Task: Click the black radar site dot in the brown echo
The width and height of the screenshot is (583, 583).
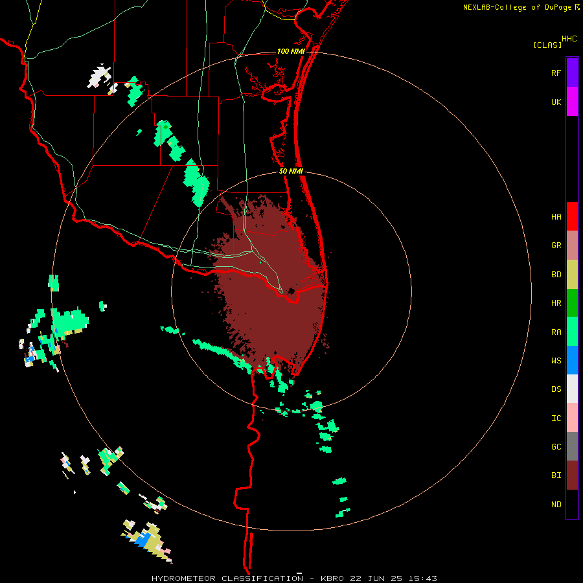Action: coord(291,291)
